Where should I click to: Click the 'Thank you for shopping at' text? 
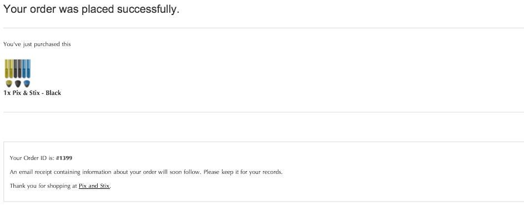43,186
